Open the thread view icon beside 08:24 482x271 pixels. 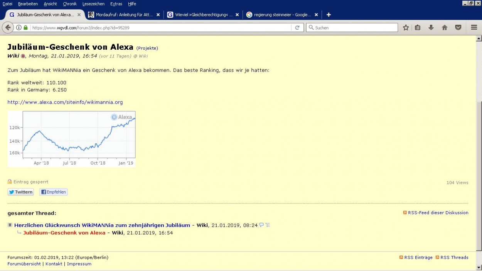click(268, 225)
